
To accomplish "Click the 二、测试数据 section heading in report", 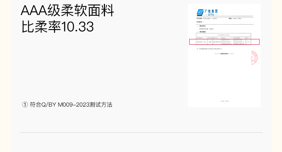I will 201,32.
